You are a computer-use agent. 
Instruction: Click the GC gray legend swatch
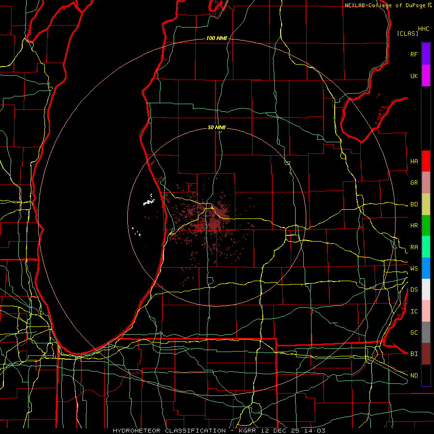pyautogui.click(x=426, y=332)
